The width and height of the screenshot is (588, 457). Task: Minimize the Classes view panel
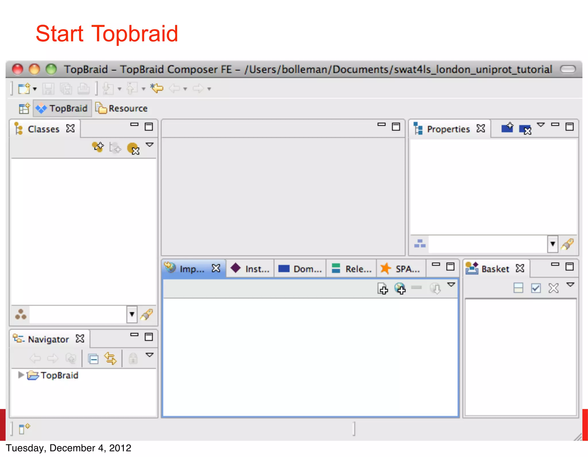click(134, 125)
